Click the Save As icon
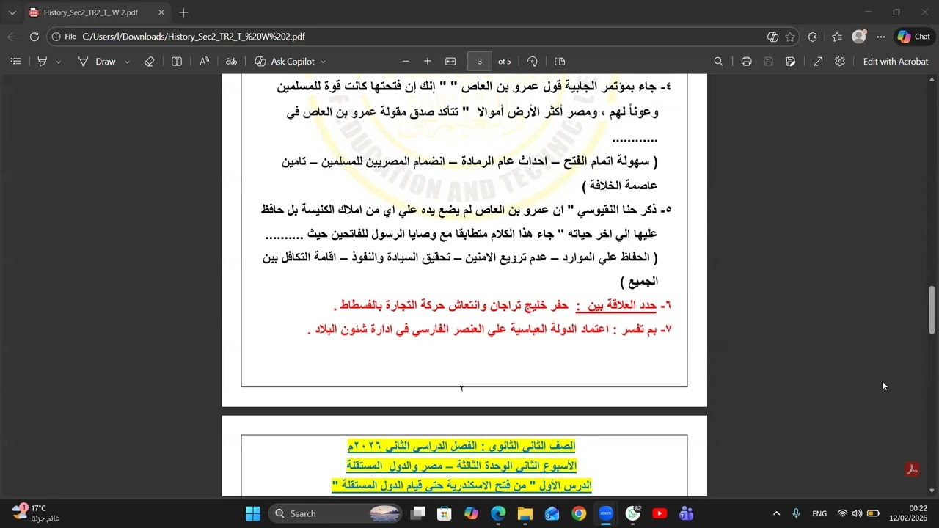 coord(791,62)
